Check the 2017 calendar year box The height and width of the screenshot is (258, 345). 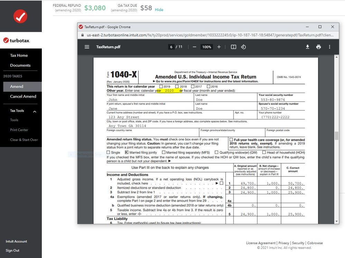click(193, 86)
